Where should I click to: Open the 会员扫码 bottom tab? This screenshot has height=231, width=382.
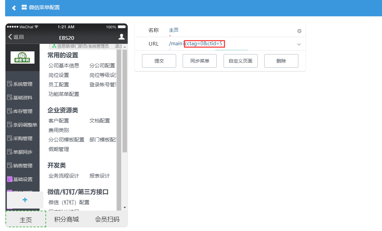coord(107,219)
